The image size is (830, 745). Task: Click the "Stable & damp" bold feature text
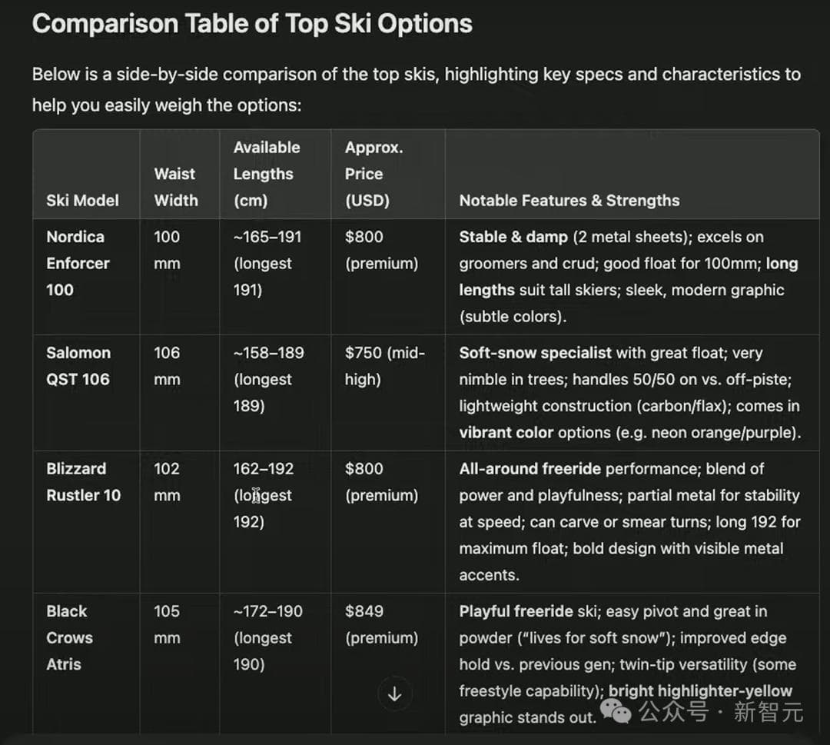coord(513,237)
